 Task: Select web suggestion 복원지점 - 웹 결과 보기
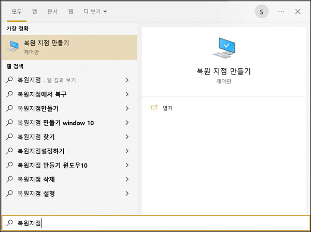click(69, 80)
